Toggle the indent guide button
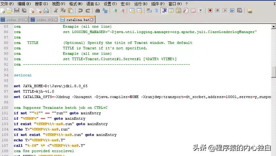The height and width of the screenshot is (156, 276). (164, 11)
